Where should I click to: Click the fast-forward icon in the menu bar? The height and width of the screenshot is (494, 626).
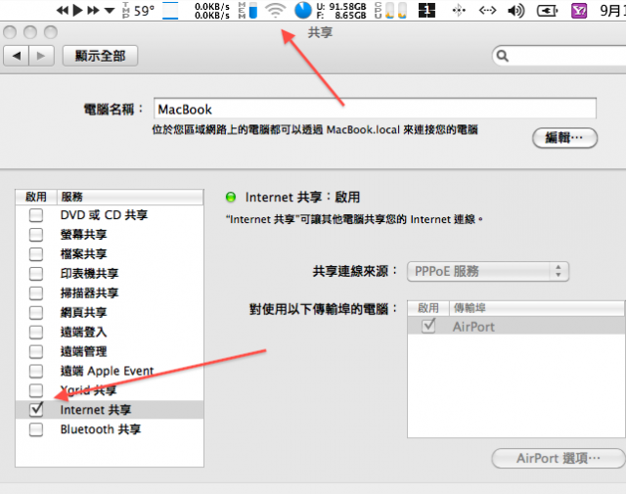(x=94, y=11)
